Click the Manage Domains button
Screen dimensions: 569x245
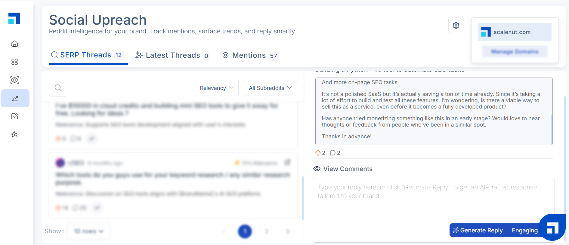(515, 52)
